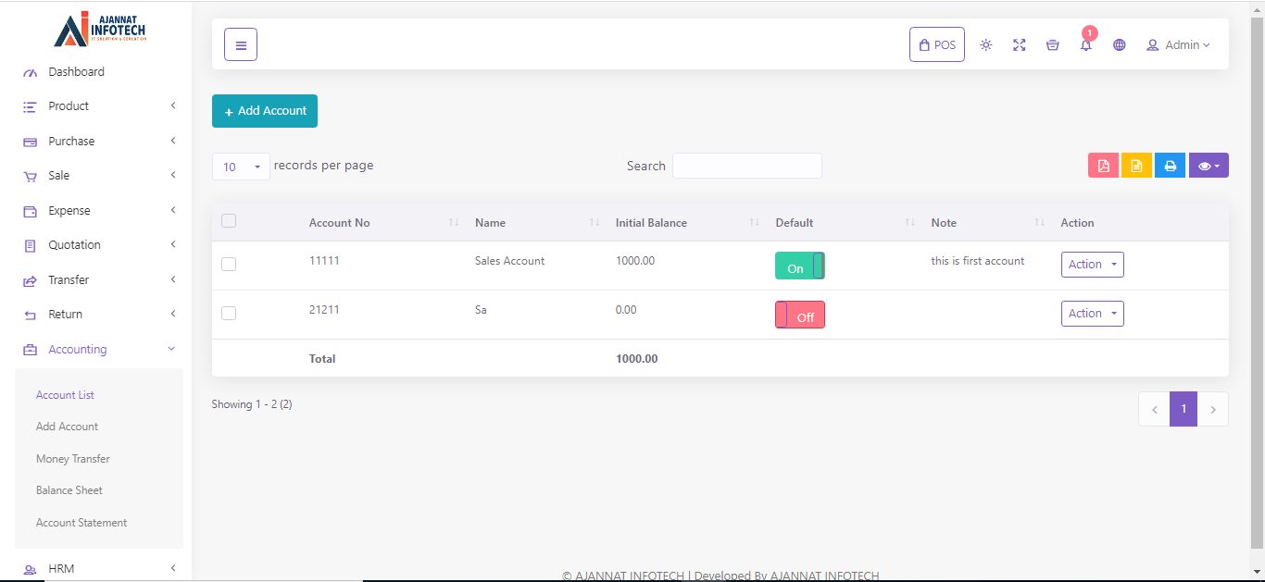Export table as CSV icon

pyautogui.click(x=1136, y=166)
